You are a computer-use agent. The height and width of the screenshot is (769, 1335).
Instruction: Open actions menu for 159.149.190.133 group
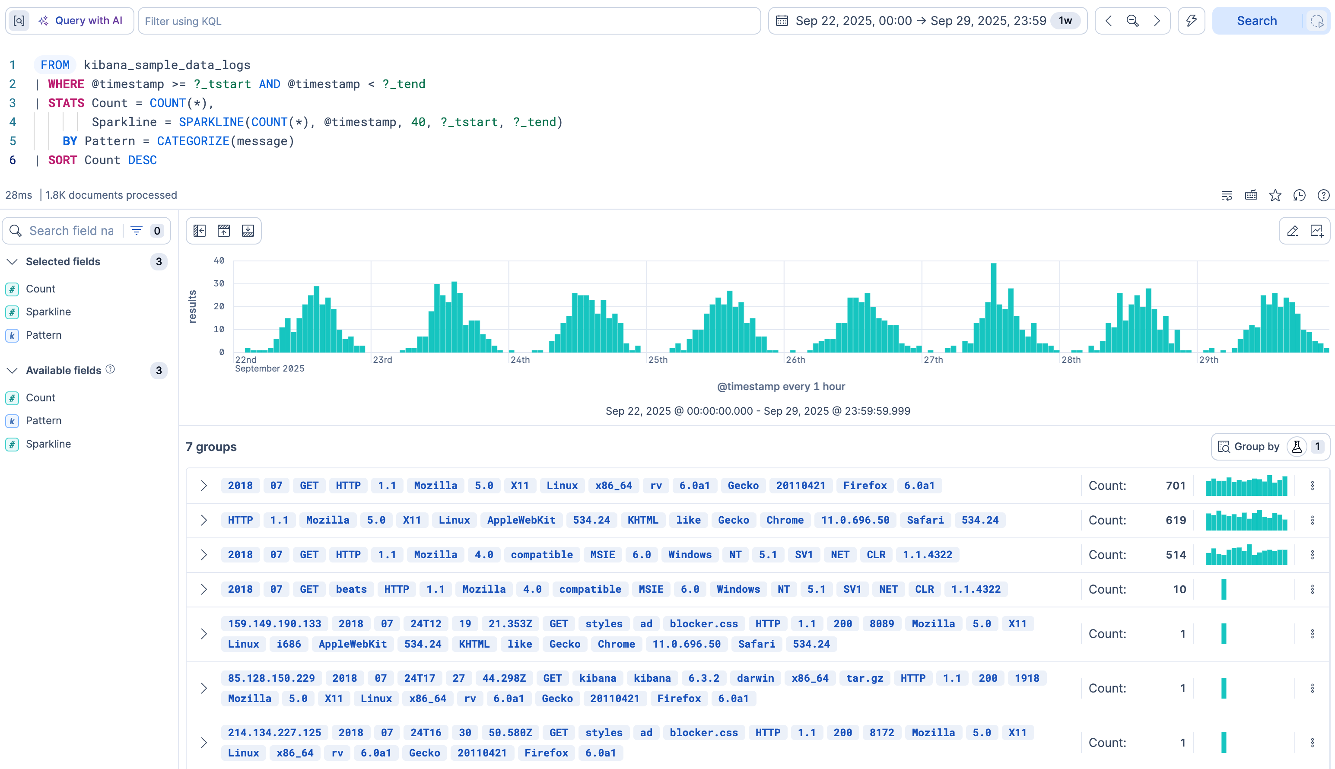tap(1312, 634)
